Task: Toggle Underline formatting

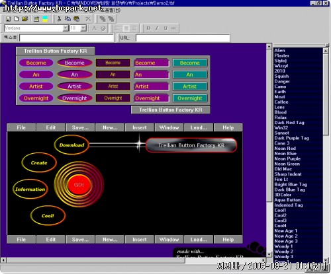Action: tap(165, 28)
